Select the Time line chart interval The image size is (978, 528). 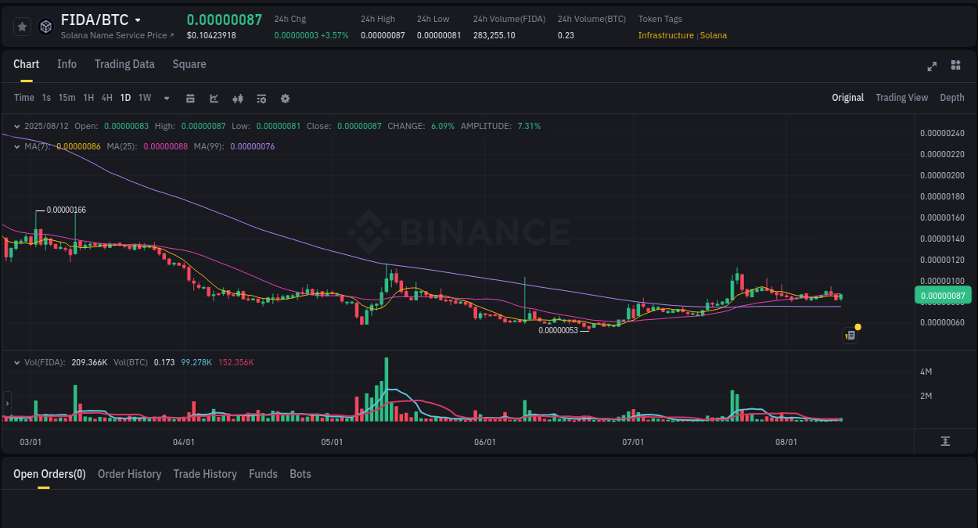pos(24,98)
